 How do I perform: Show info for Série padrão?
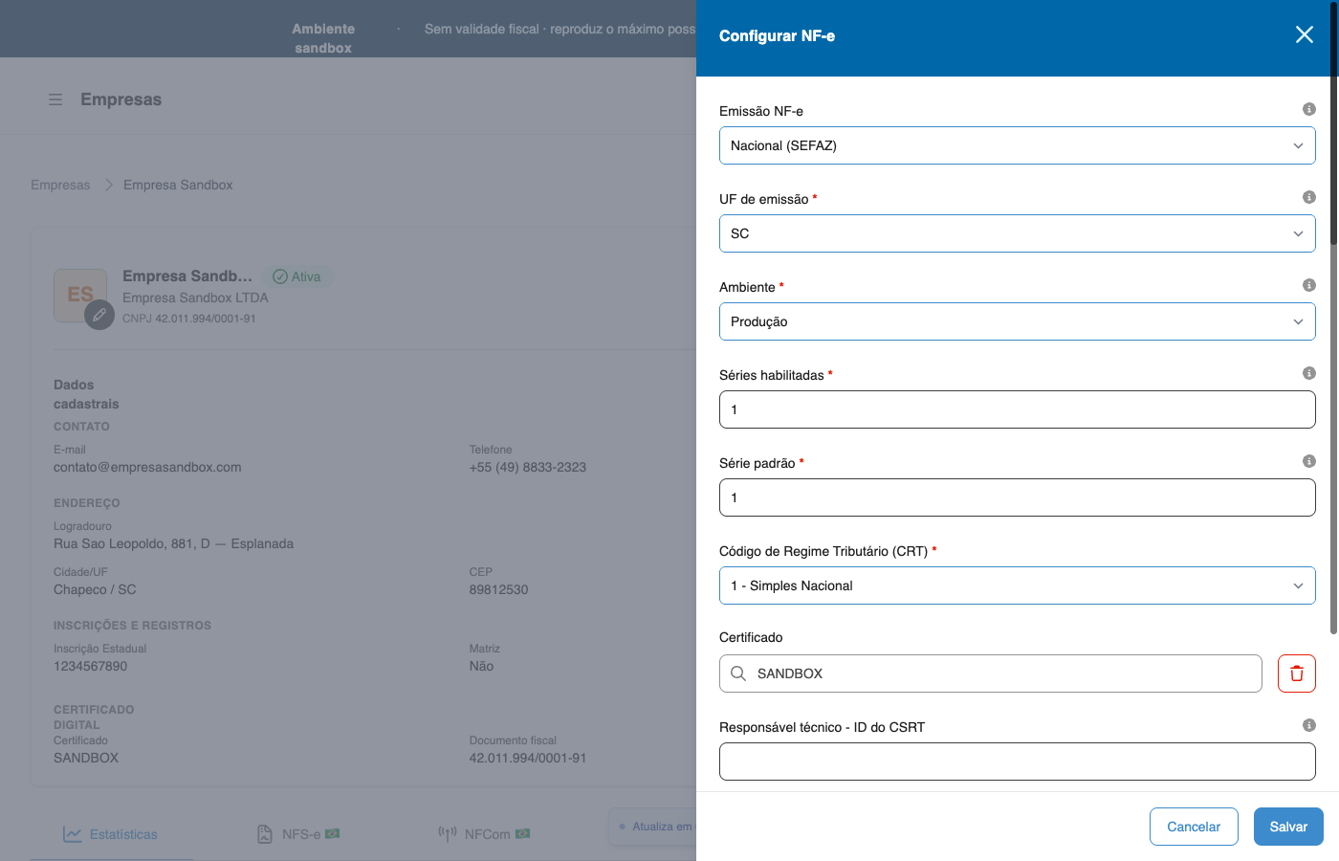click(1309, 461)
